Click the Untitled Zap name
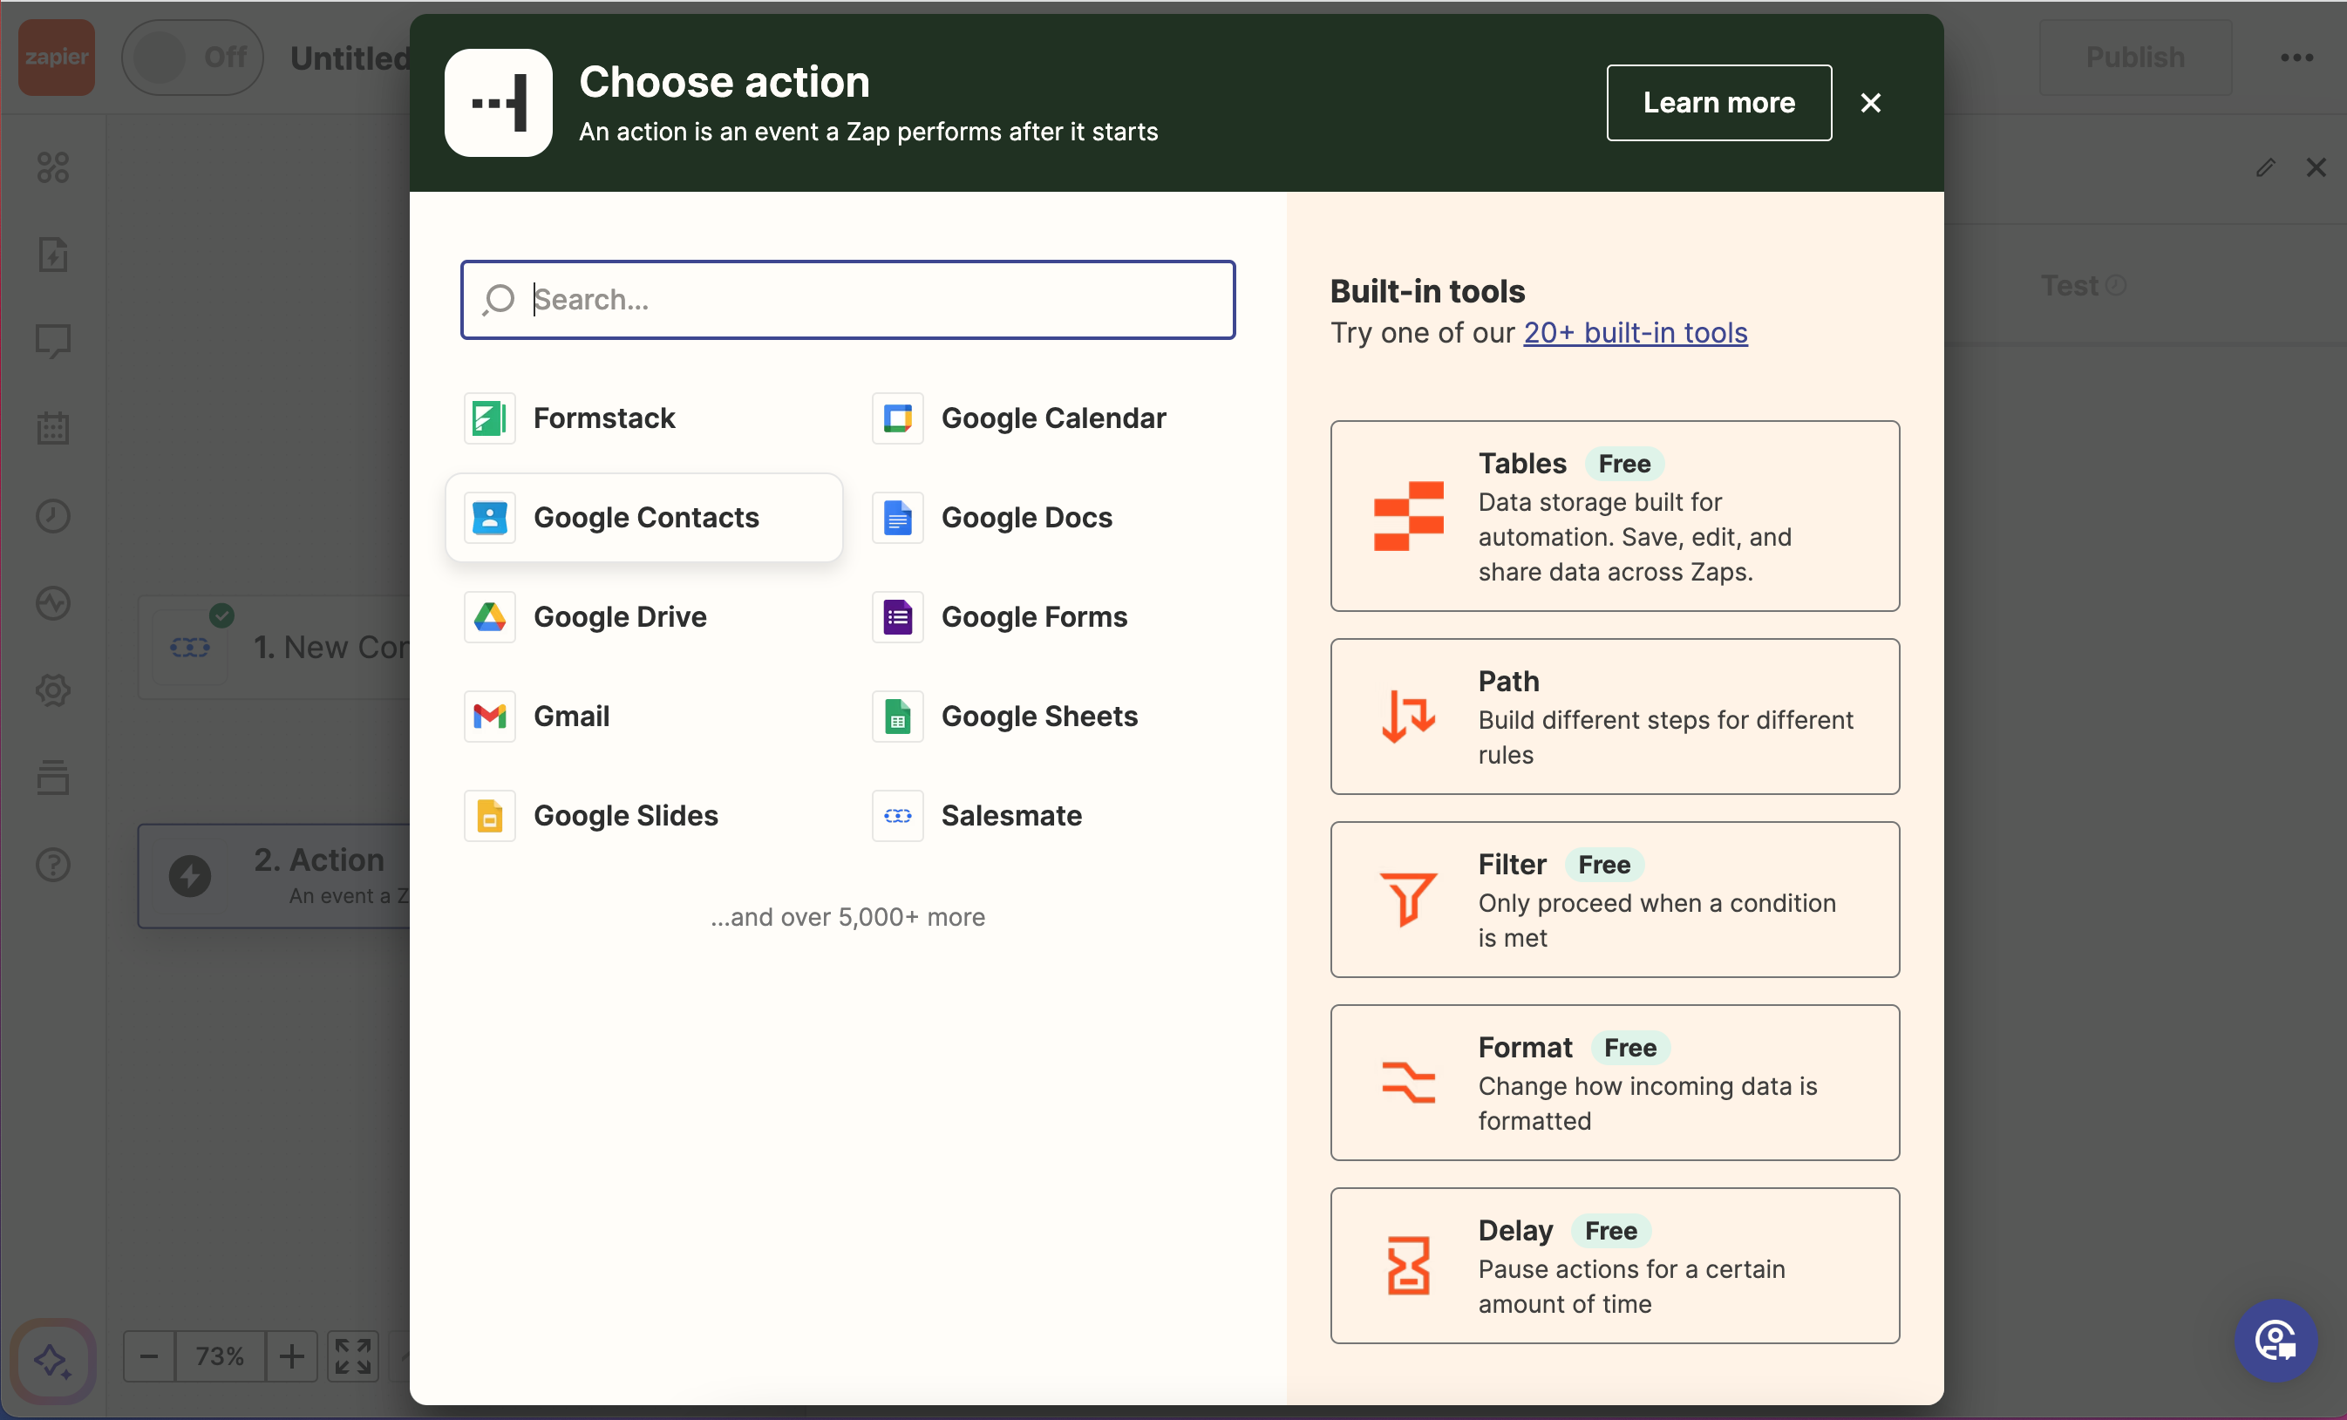The image size is (2347, 1420). (x=350, y=58)
